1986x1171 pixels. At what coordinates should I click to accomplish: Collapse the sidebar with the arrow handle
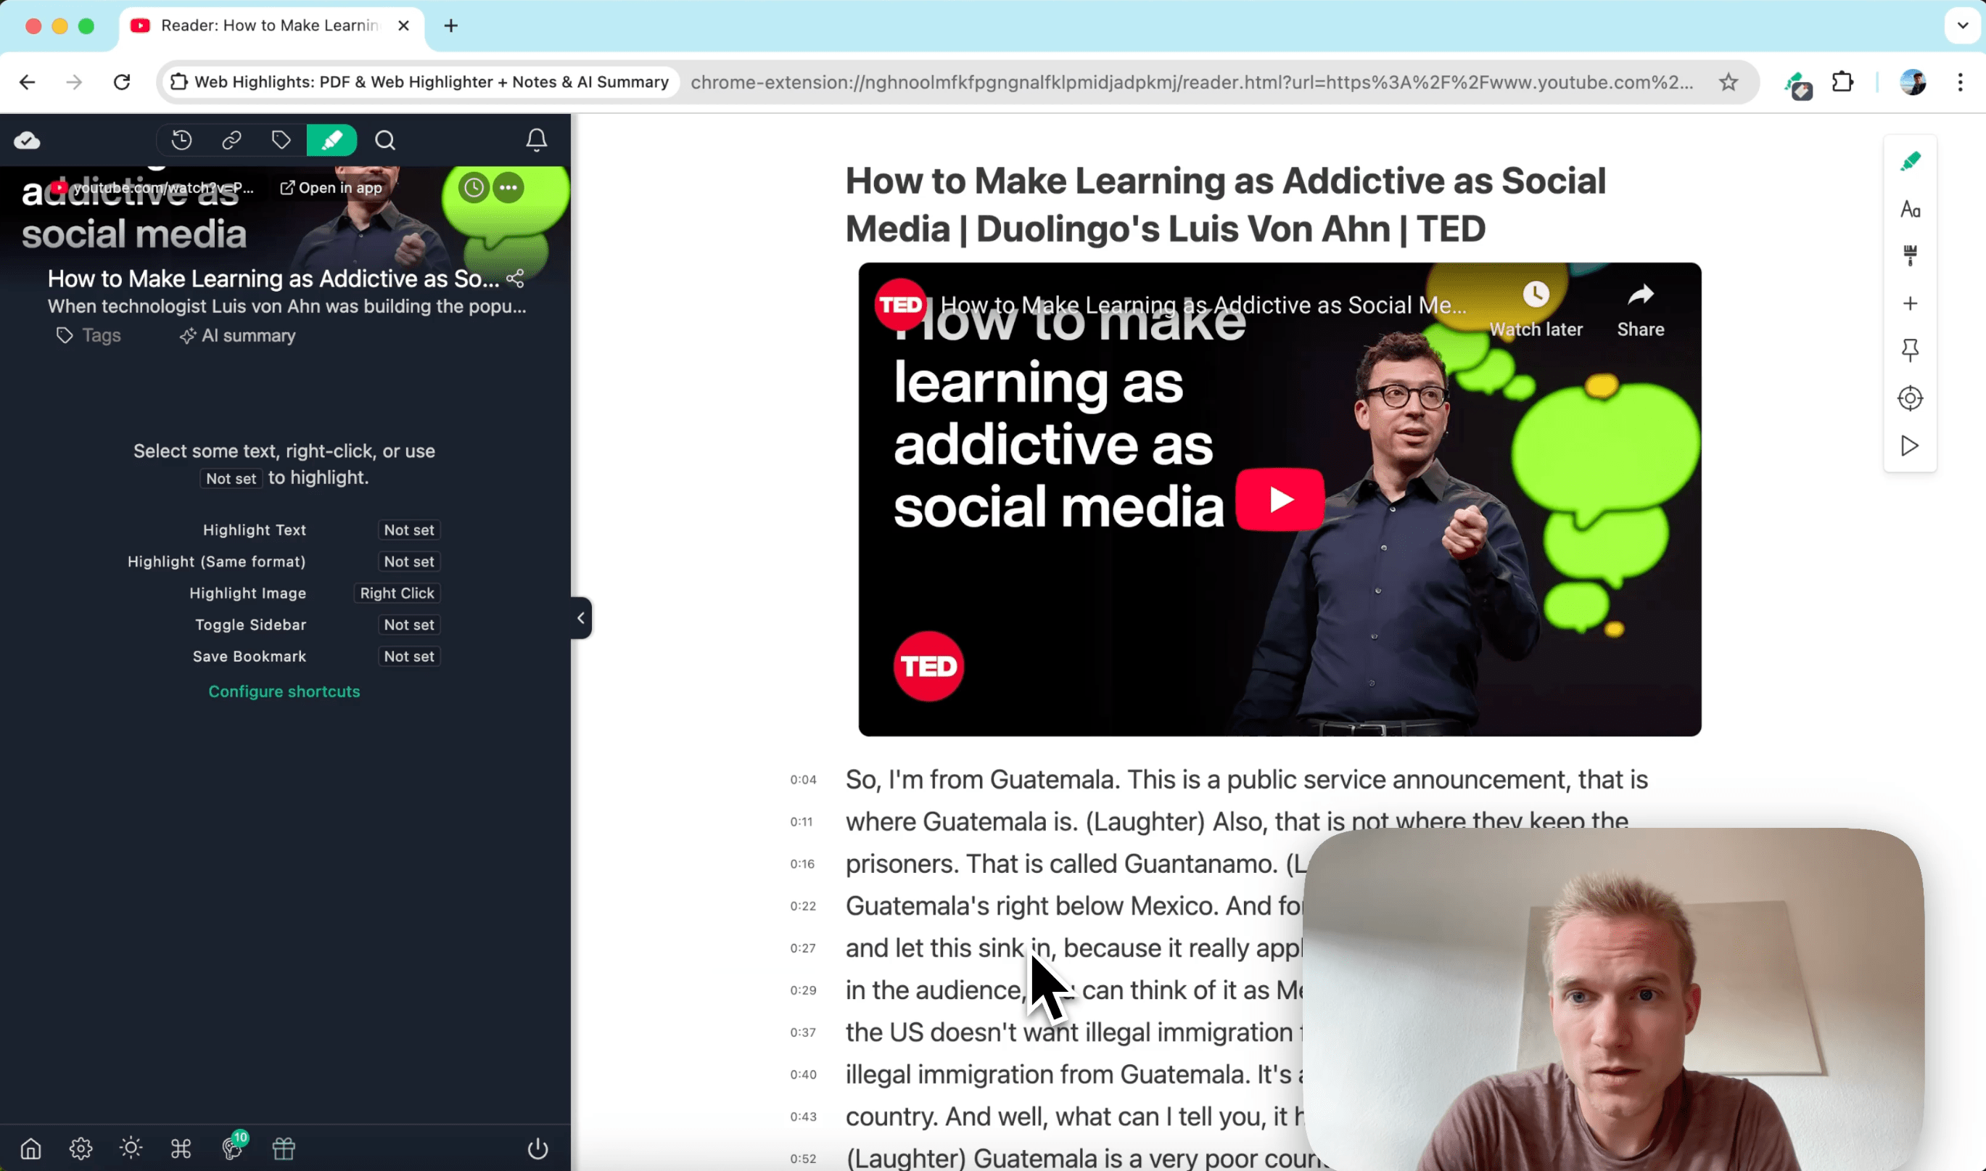tap(580, 618)
